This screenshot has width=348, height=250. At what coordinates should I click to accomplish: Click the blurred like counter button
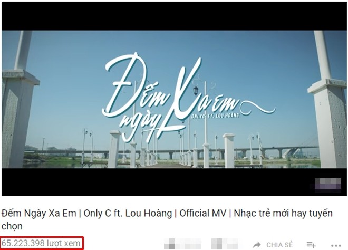pos(182,244)
